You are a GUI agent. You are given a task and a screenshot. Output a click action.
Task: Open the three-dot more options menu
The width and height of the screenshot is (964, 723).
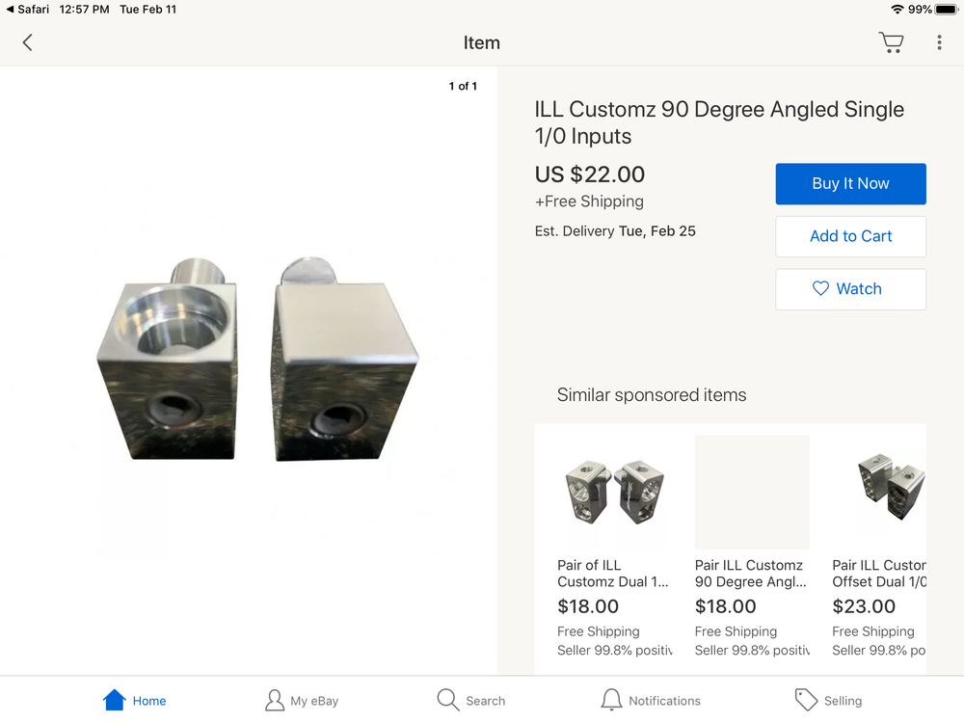pos(939,42)
